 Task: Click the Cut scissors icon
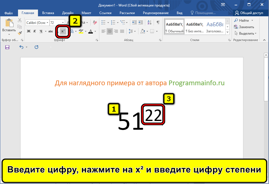tap(20, 20)
